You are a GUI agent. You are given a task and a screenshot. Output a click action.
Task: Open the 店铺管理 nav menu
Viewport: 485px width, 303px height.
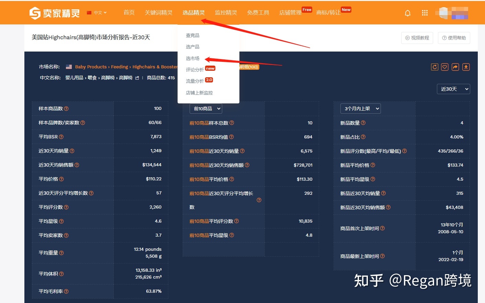coord(291,12)
